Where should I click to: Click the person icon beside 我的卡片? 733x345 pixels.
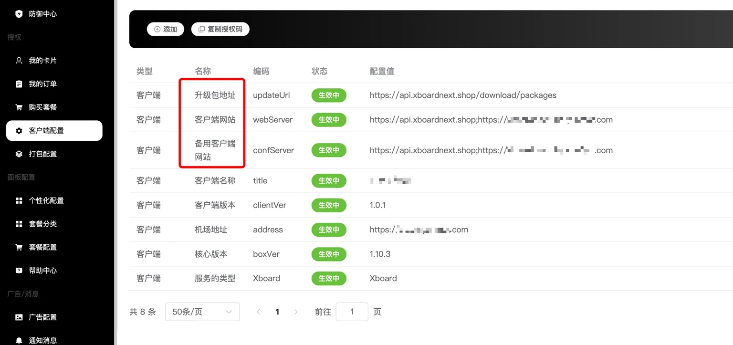[x=19, y=61]
